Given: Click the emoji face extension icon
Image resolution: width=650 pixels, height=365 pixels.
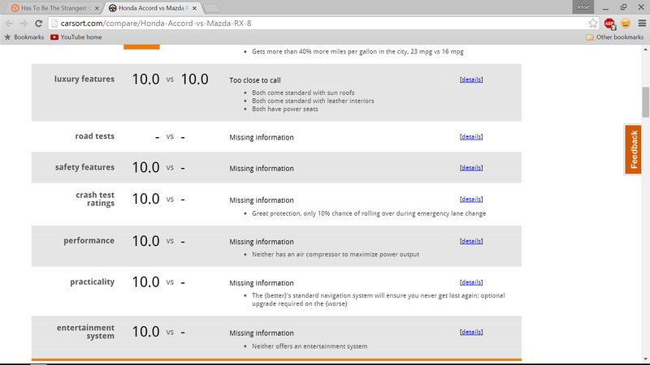Looking at the screenshot, I should (x=626, y=24).
